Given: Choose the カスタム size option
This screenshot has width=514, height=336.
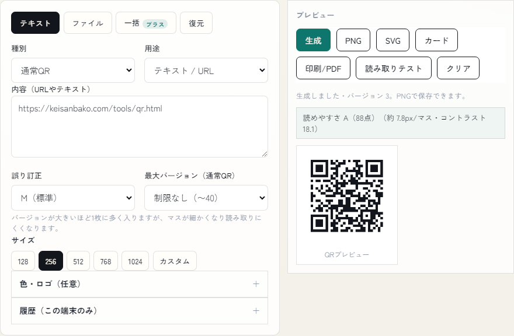Looking at the screenshot, I should point(175,261).
